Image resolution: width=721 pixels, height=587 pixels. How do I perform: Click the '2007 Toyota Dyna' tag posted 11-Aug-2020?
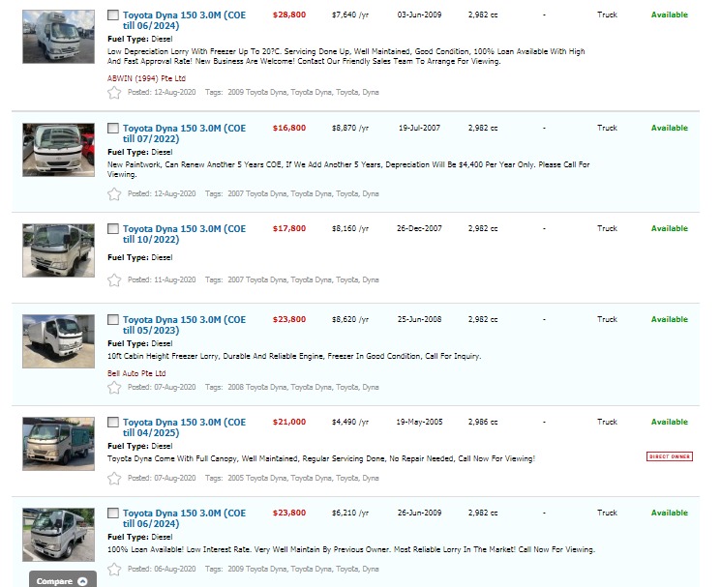click(x=255, y=279)
